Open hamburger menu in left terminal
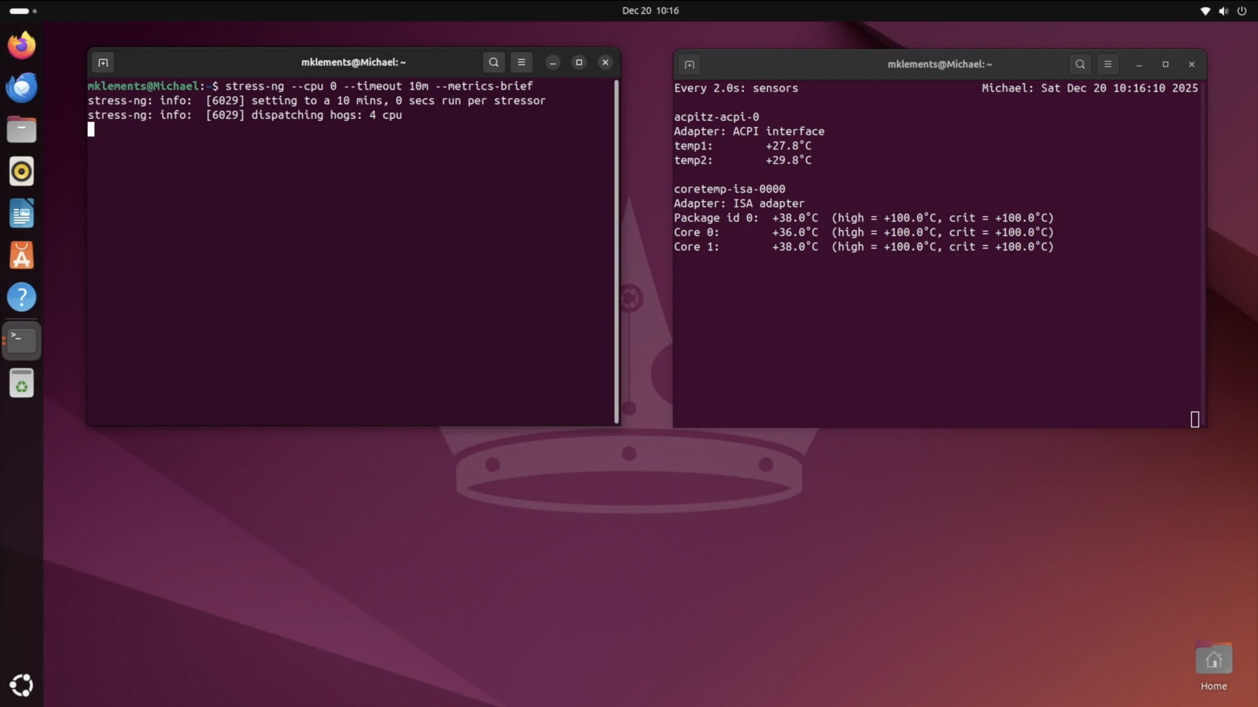Screen dimensions: 1258x707 coord(521,62)
